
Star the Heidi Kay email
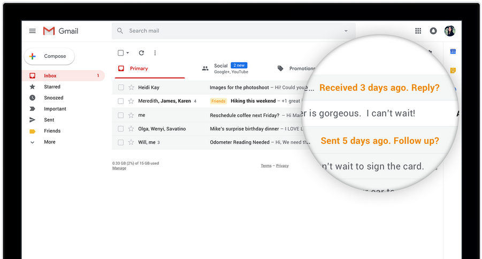click(131, 87)
